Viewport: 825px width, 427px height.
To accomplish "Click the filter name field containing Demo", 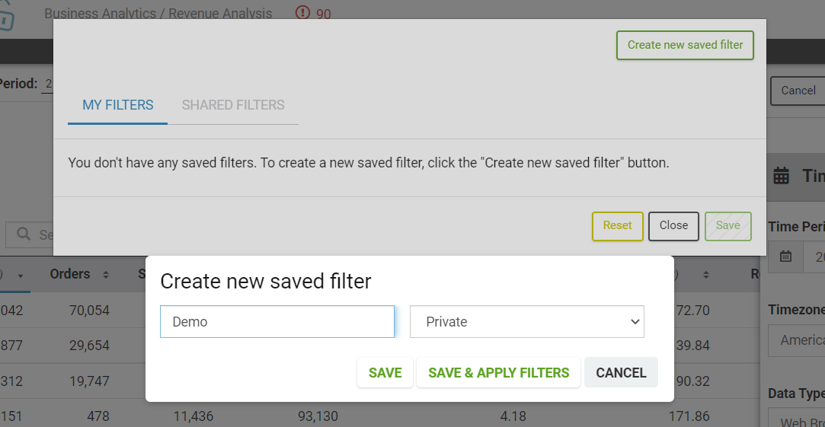I will coord(277,321).
